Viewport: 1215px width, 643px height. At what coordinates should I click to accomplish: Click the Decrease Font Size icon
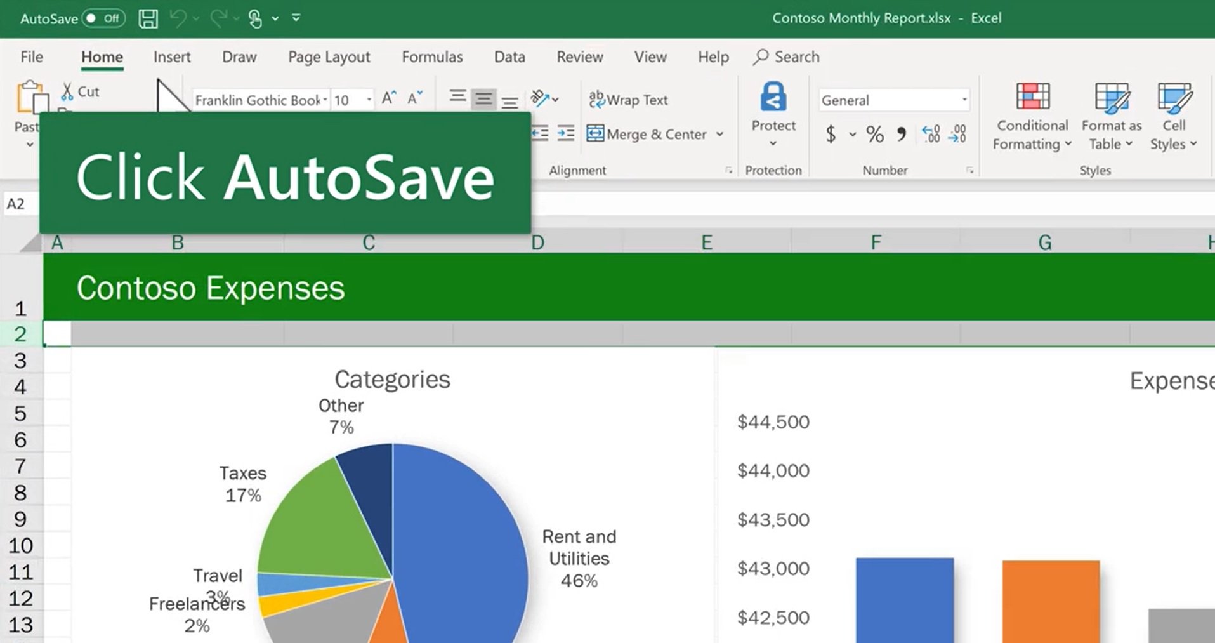click(415, 98)
